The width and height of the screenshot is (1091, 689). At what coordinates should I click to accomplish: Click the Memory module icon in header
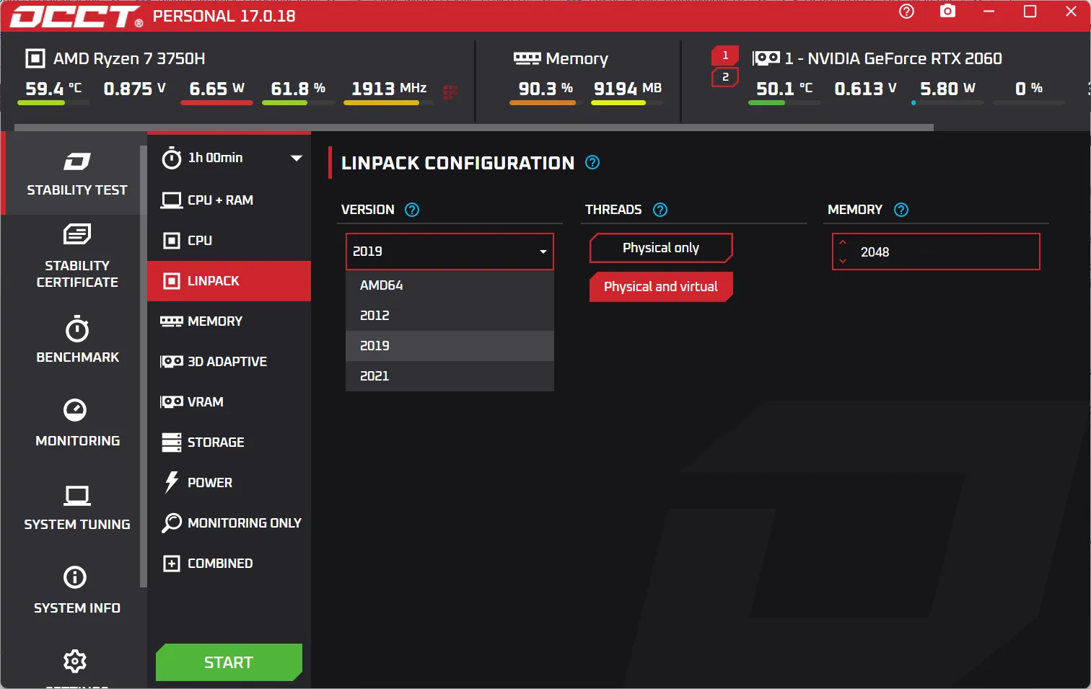point(527,58)
